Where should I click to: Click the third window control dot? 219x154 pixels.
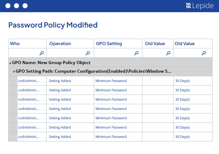(x=25, y=6)
